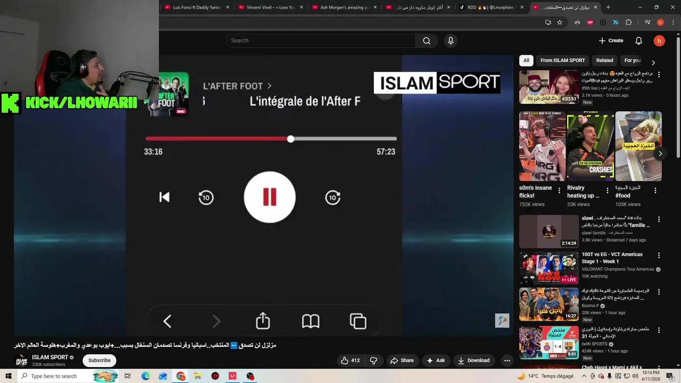
Task: Open options for the beIN SPORTS video
Action: pyautogui.click(x=659, y=330)
